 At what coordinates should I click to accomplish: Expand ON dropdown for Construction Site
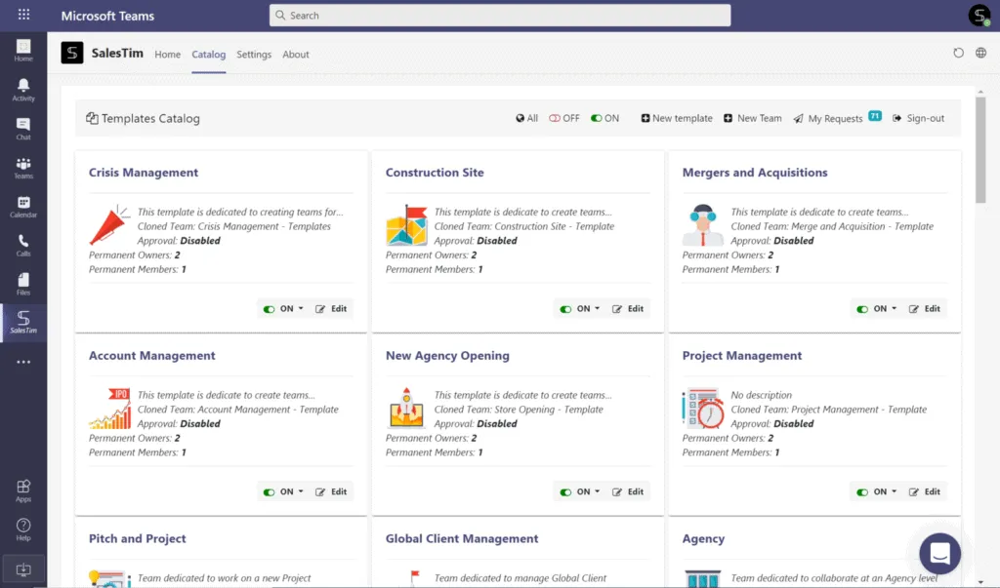click(x=598, y=309)
